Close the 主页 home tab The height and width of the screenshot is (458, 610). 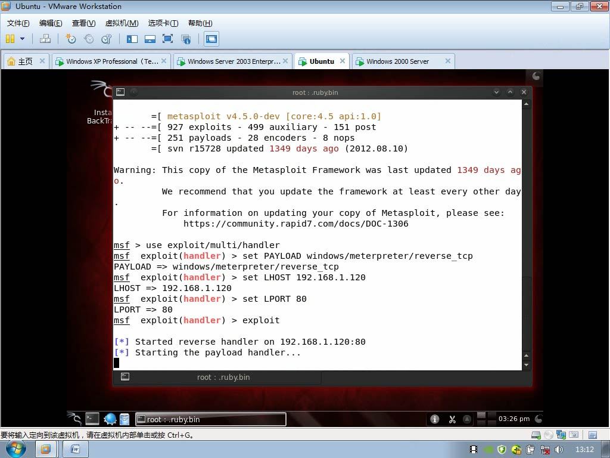coord(42,61)
